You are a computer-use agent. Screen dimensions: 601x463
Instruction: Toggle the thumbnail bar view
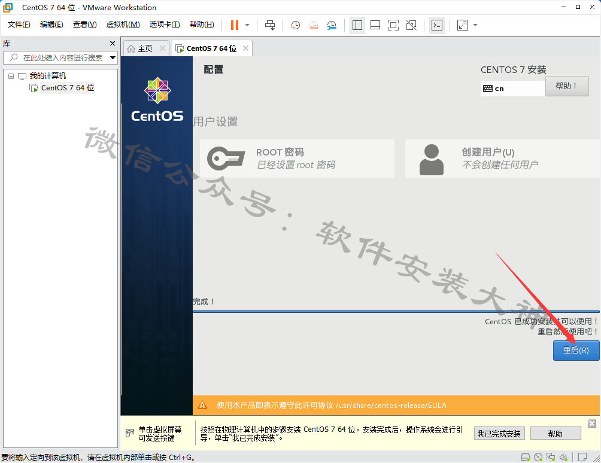pos(375,25)
